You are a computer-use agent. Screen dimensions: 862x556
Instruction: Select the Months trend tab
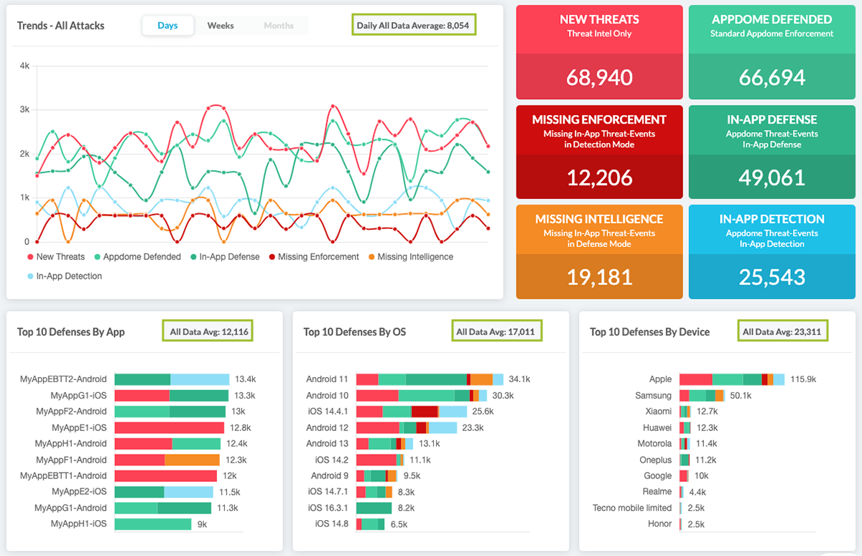[278, 26]
